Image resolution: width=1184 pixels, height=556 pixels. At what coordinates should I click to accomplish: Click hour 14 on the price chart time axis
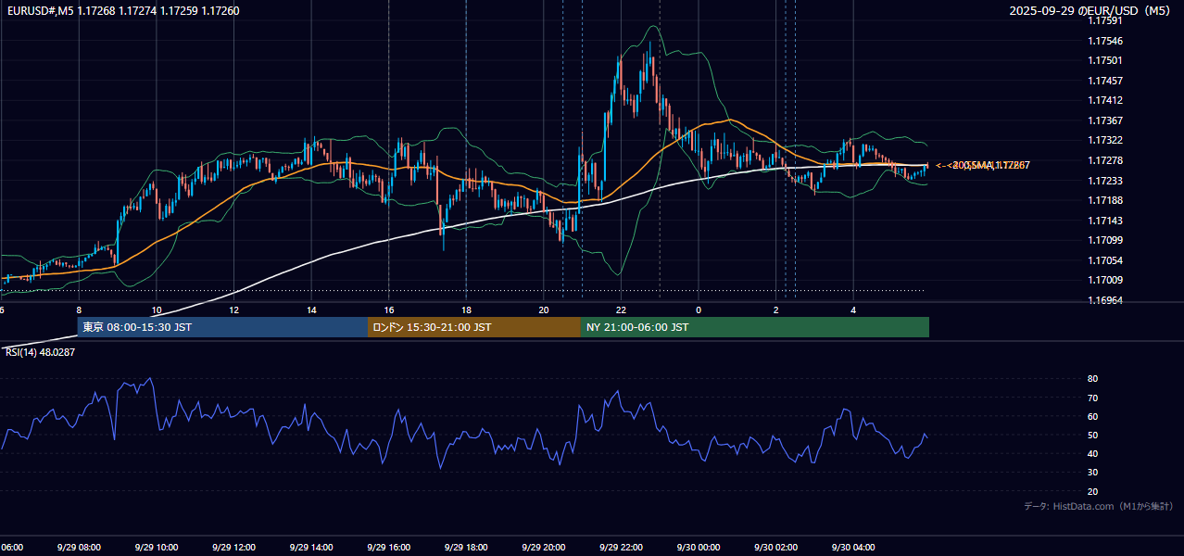tap(311, 310)
